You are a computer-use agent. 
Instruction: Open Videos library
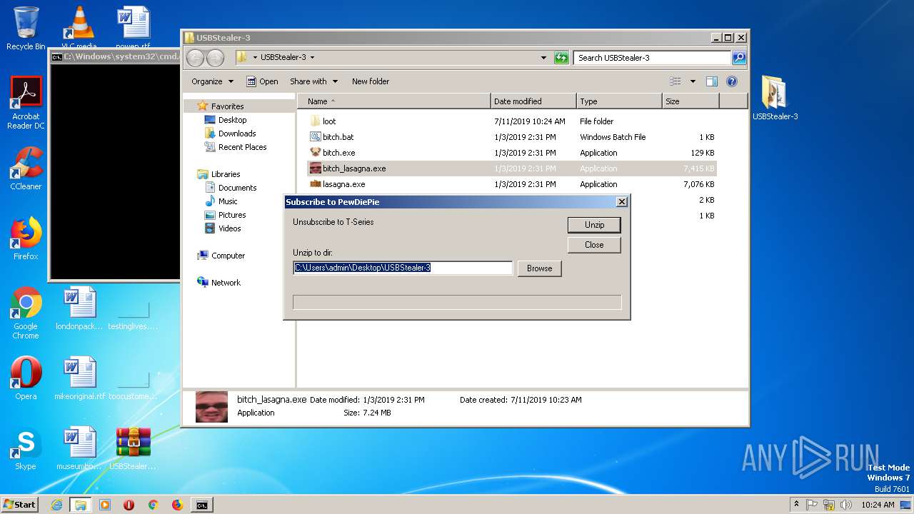[229, 228]
